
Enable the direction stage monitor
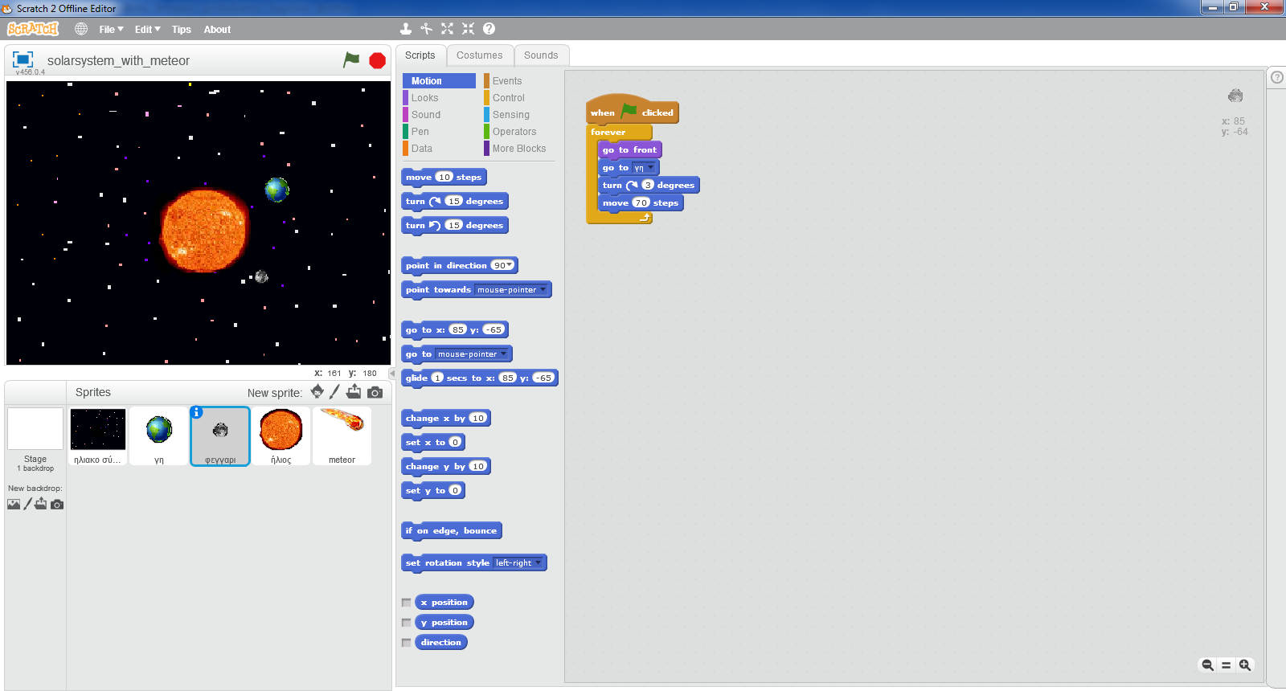tap(407, 643)
